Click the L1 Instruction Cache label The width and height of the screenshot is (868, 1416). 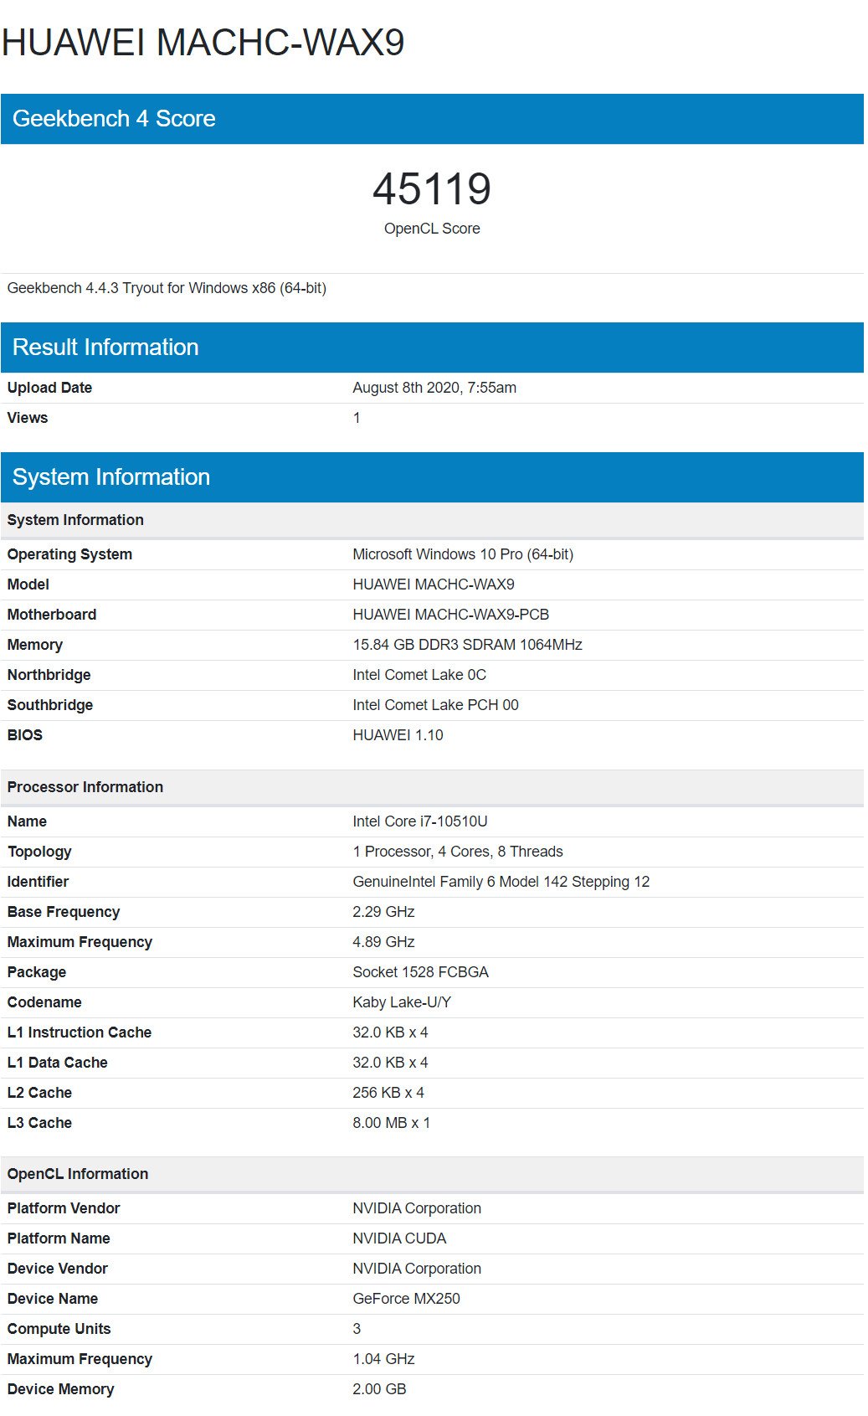(80, 1032)
